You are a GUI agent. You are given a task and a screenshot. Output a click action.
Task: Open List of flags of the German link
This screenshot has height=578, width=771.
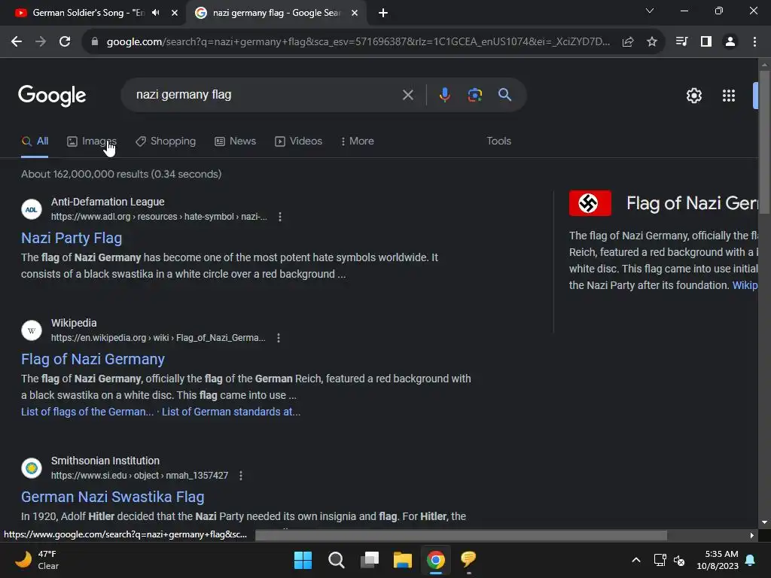tap(87, 412)
